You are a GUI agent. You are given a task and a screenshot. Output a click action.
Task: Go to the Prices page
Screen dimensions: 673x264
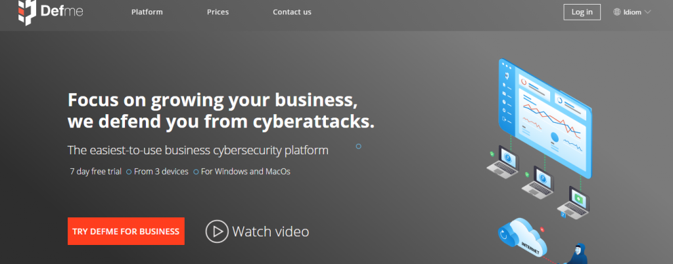pyautogui.click(x=218, y=12)
